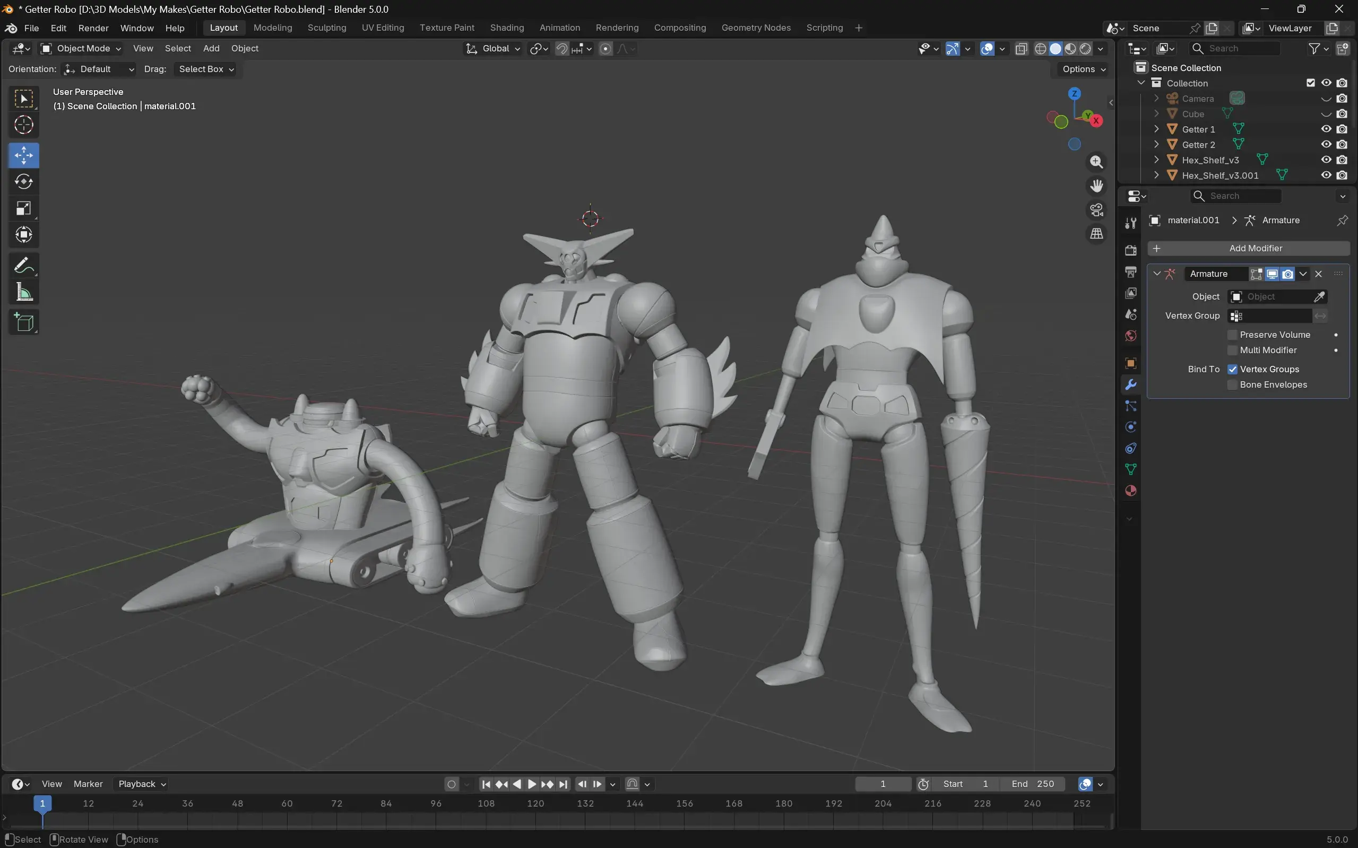Click the viewport zoom magnifier icon
The width and height of the screenshot is (1358, 848).
(1096, 162)
